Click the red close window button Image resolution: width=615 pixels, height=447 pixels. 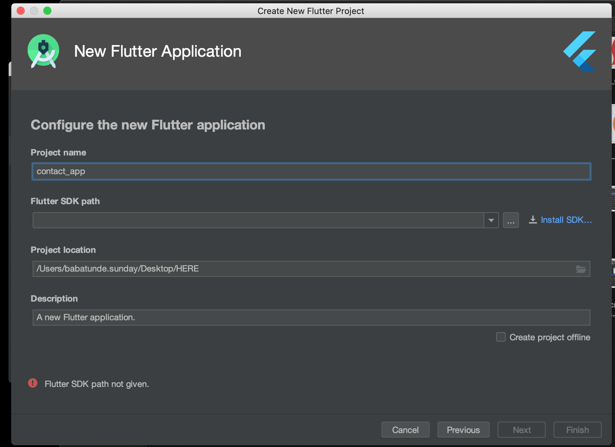tap(21, 11)
